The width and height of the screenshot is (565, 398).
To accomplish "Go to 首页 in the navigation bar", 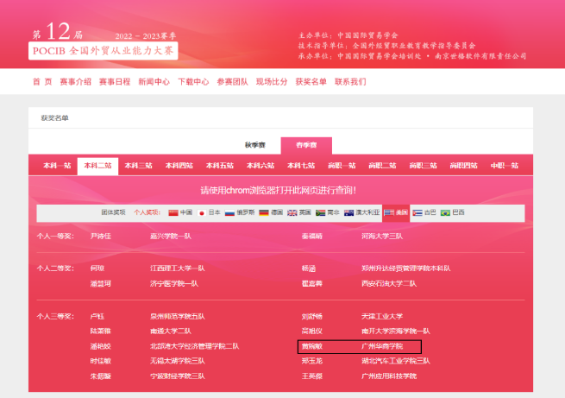I will click(42, 82).
